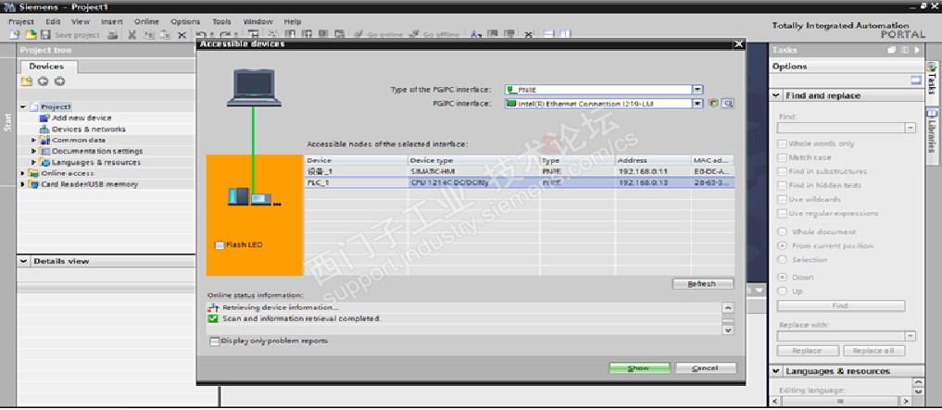
Task: Click the forward arrow in Project tree
Action: click(x=59, y=81)
